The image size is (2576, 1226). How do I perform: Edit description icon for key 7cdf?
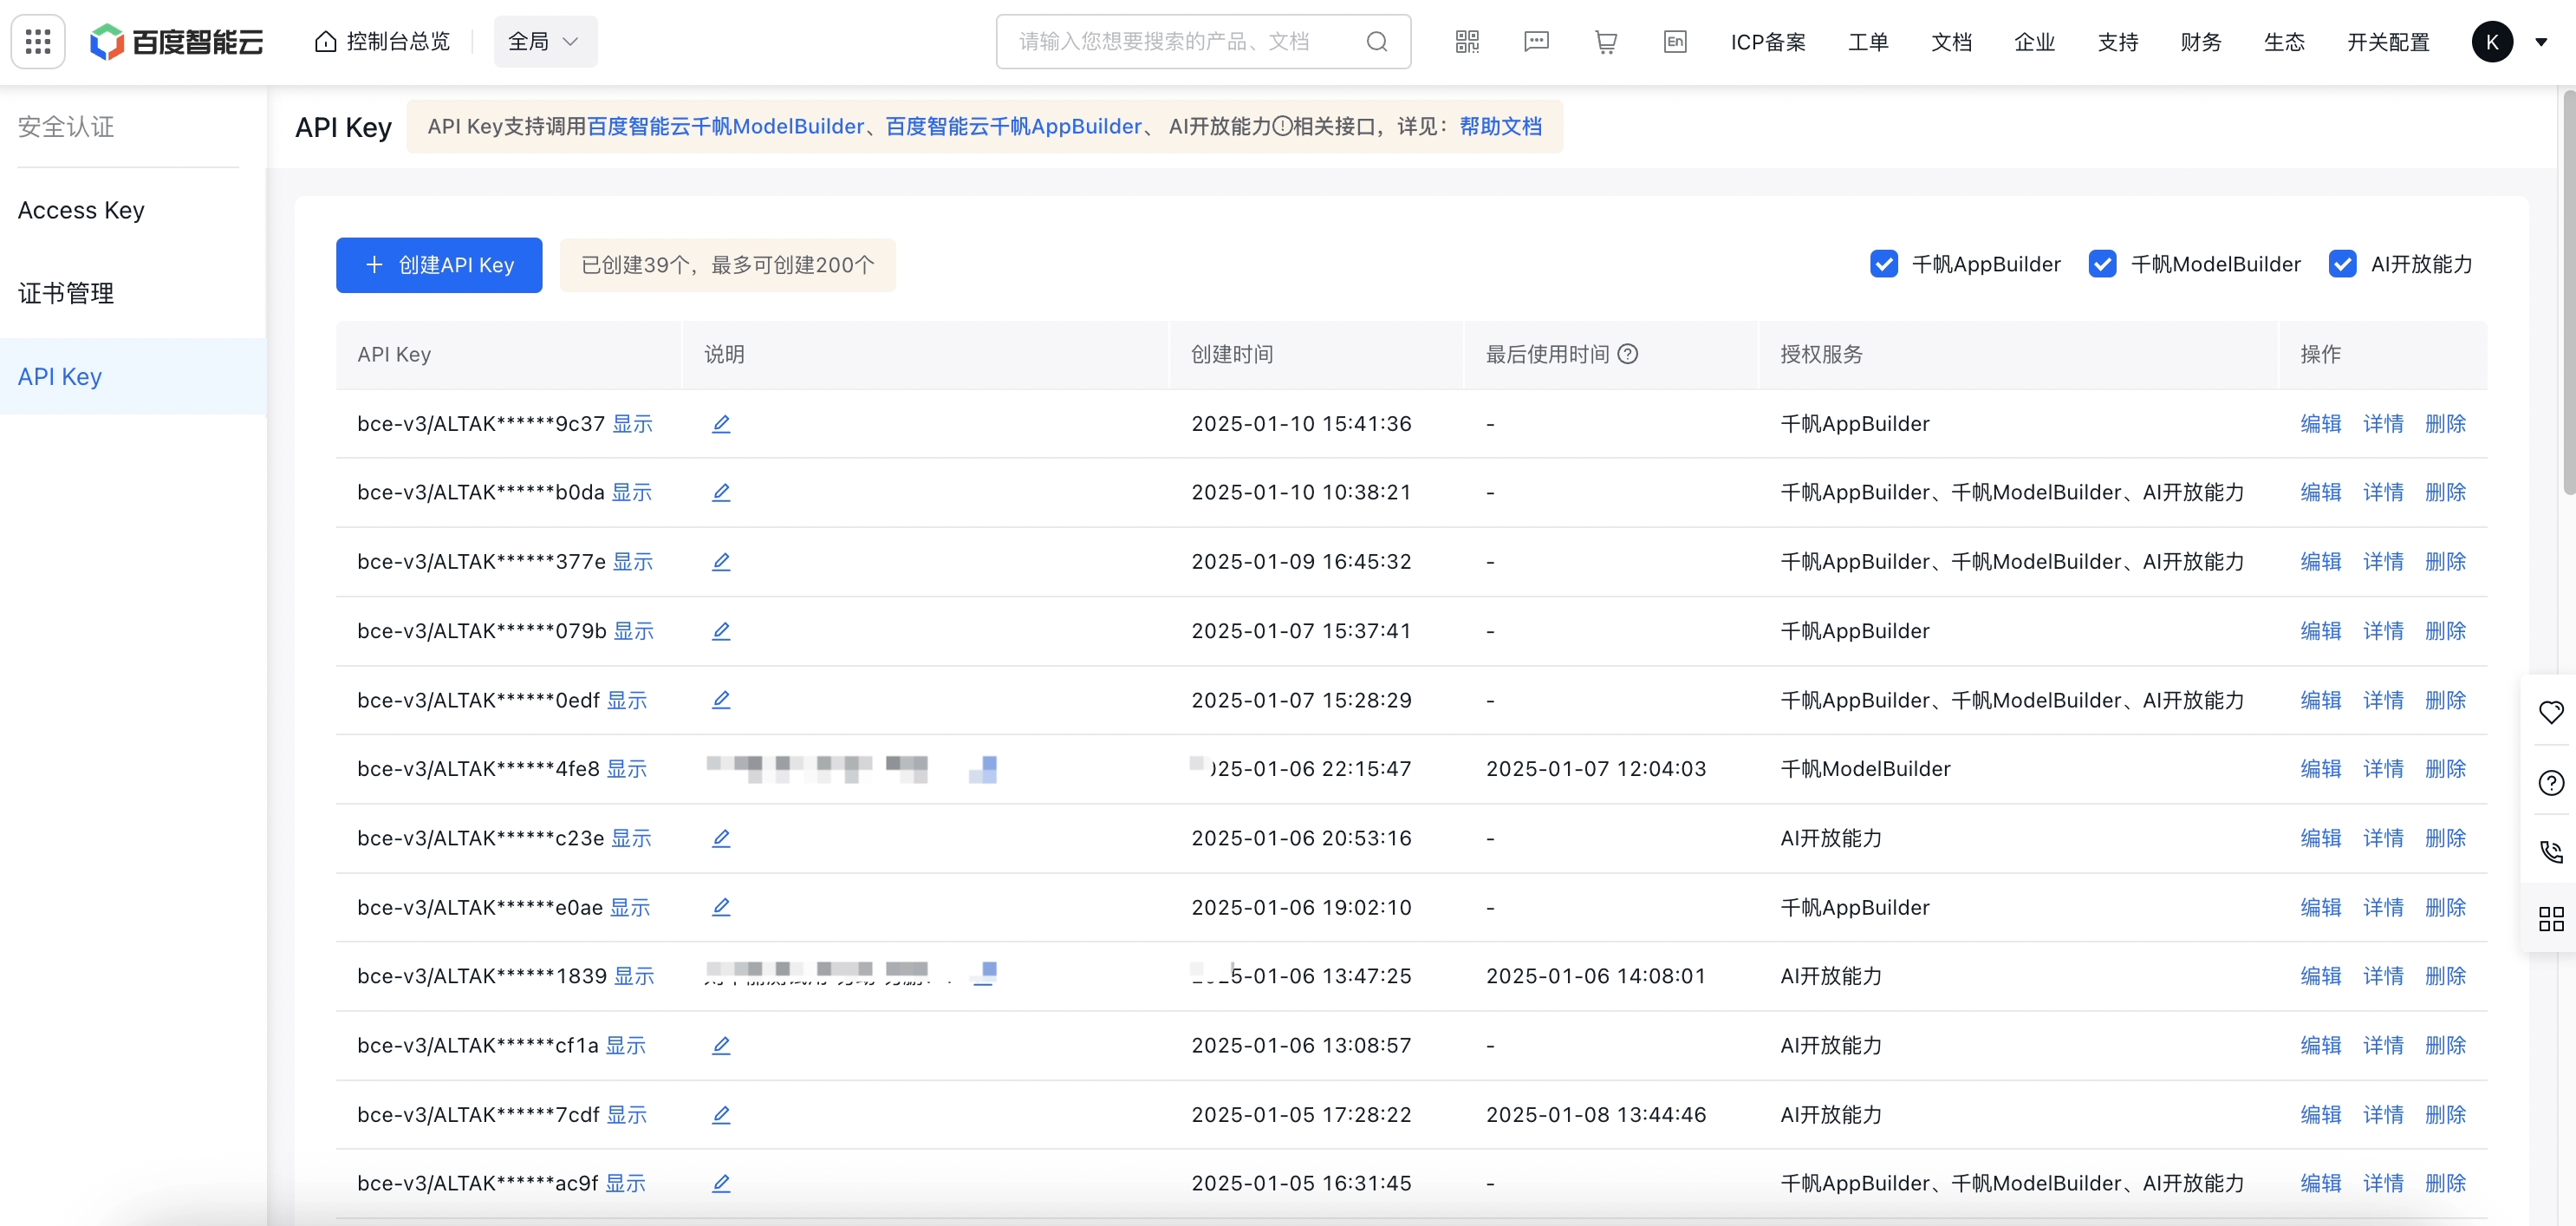[x=721, y=1114]
